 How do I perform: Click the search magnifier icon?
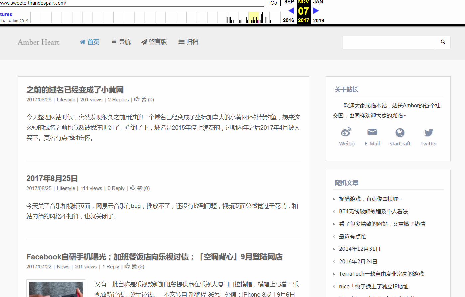[443, 42]
